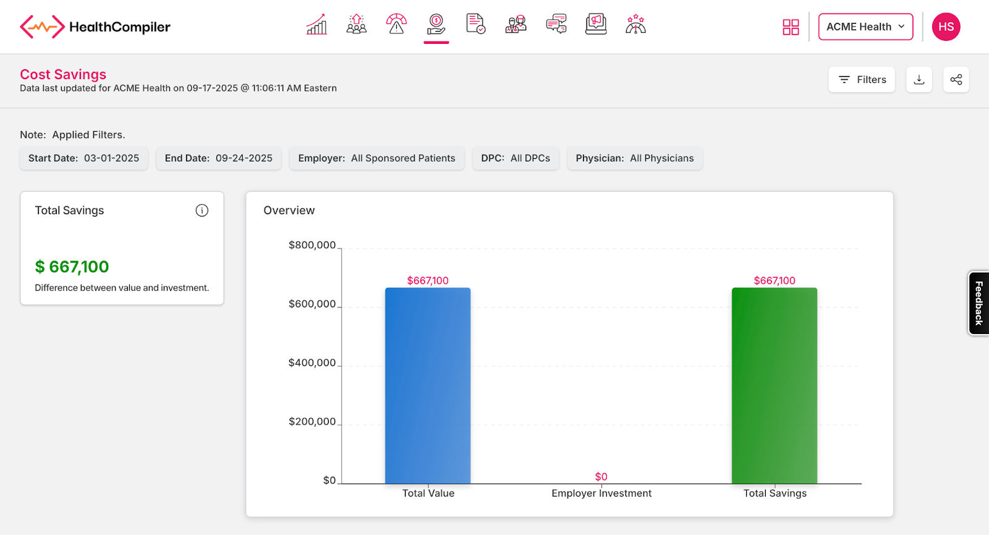Click the HealthCompiler logo
989x535 pixels.
point(95,27)
